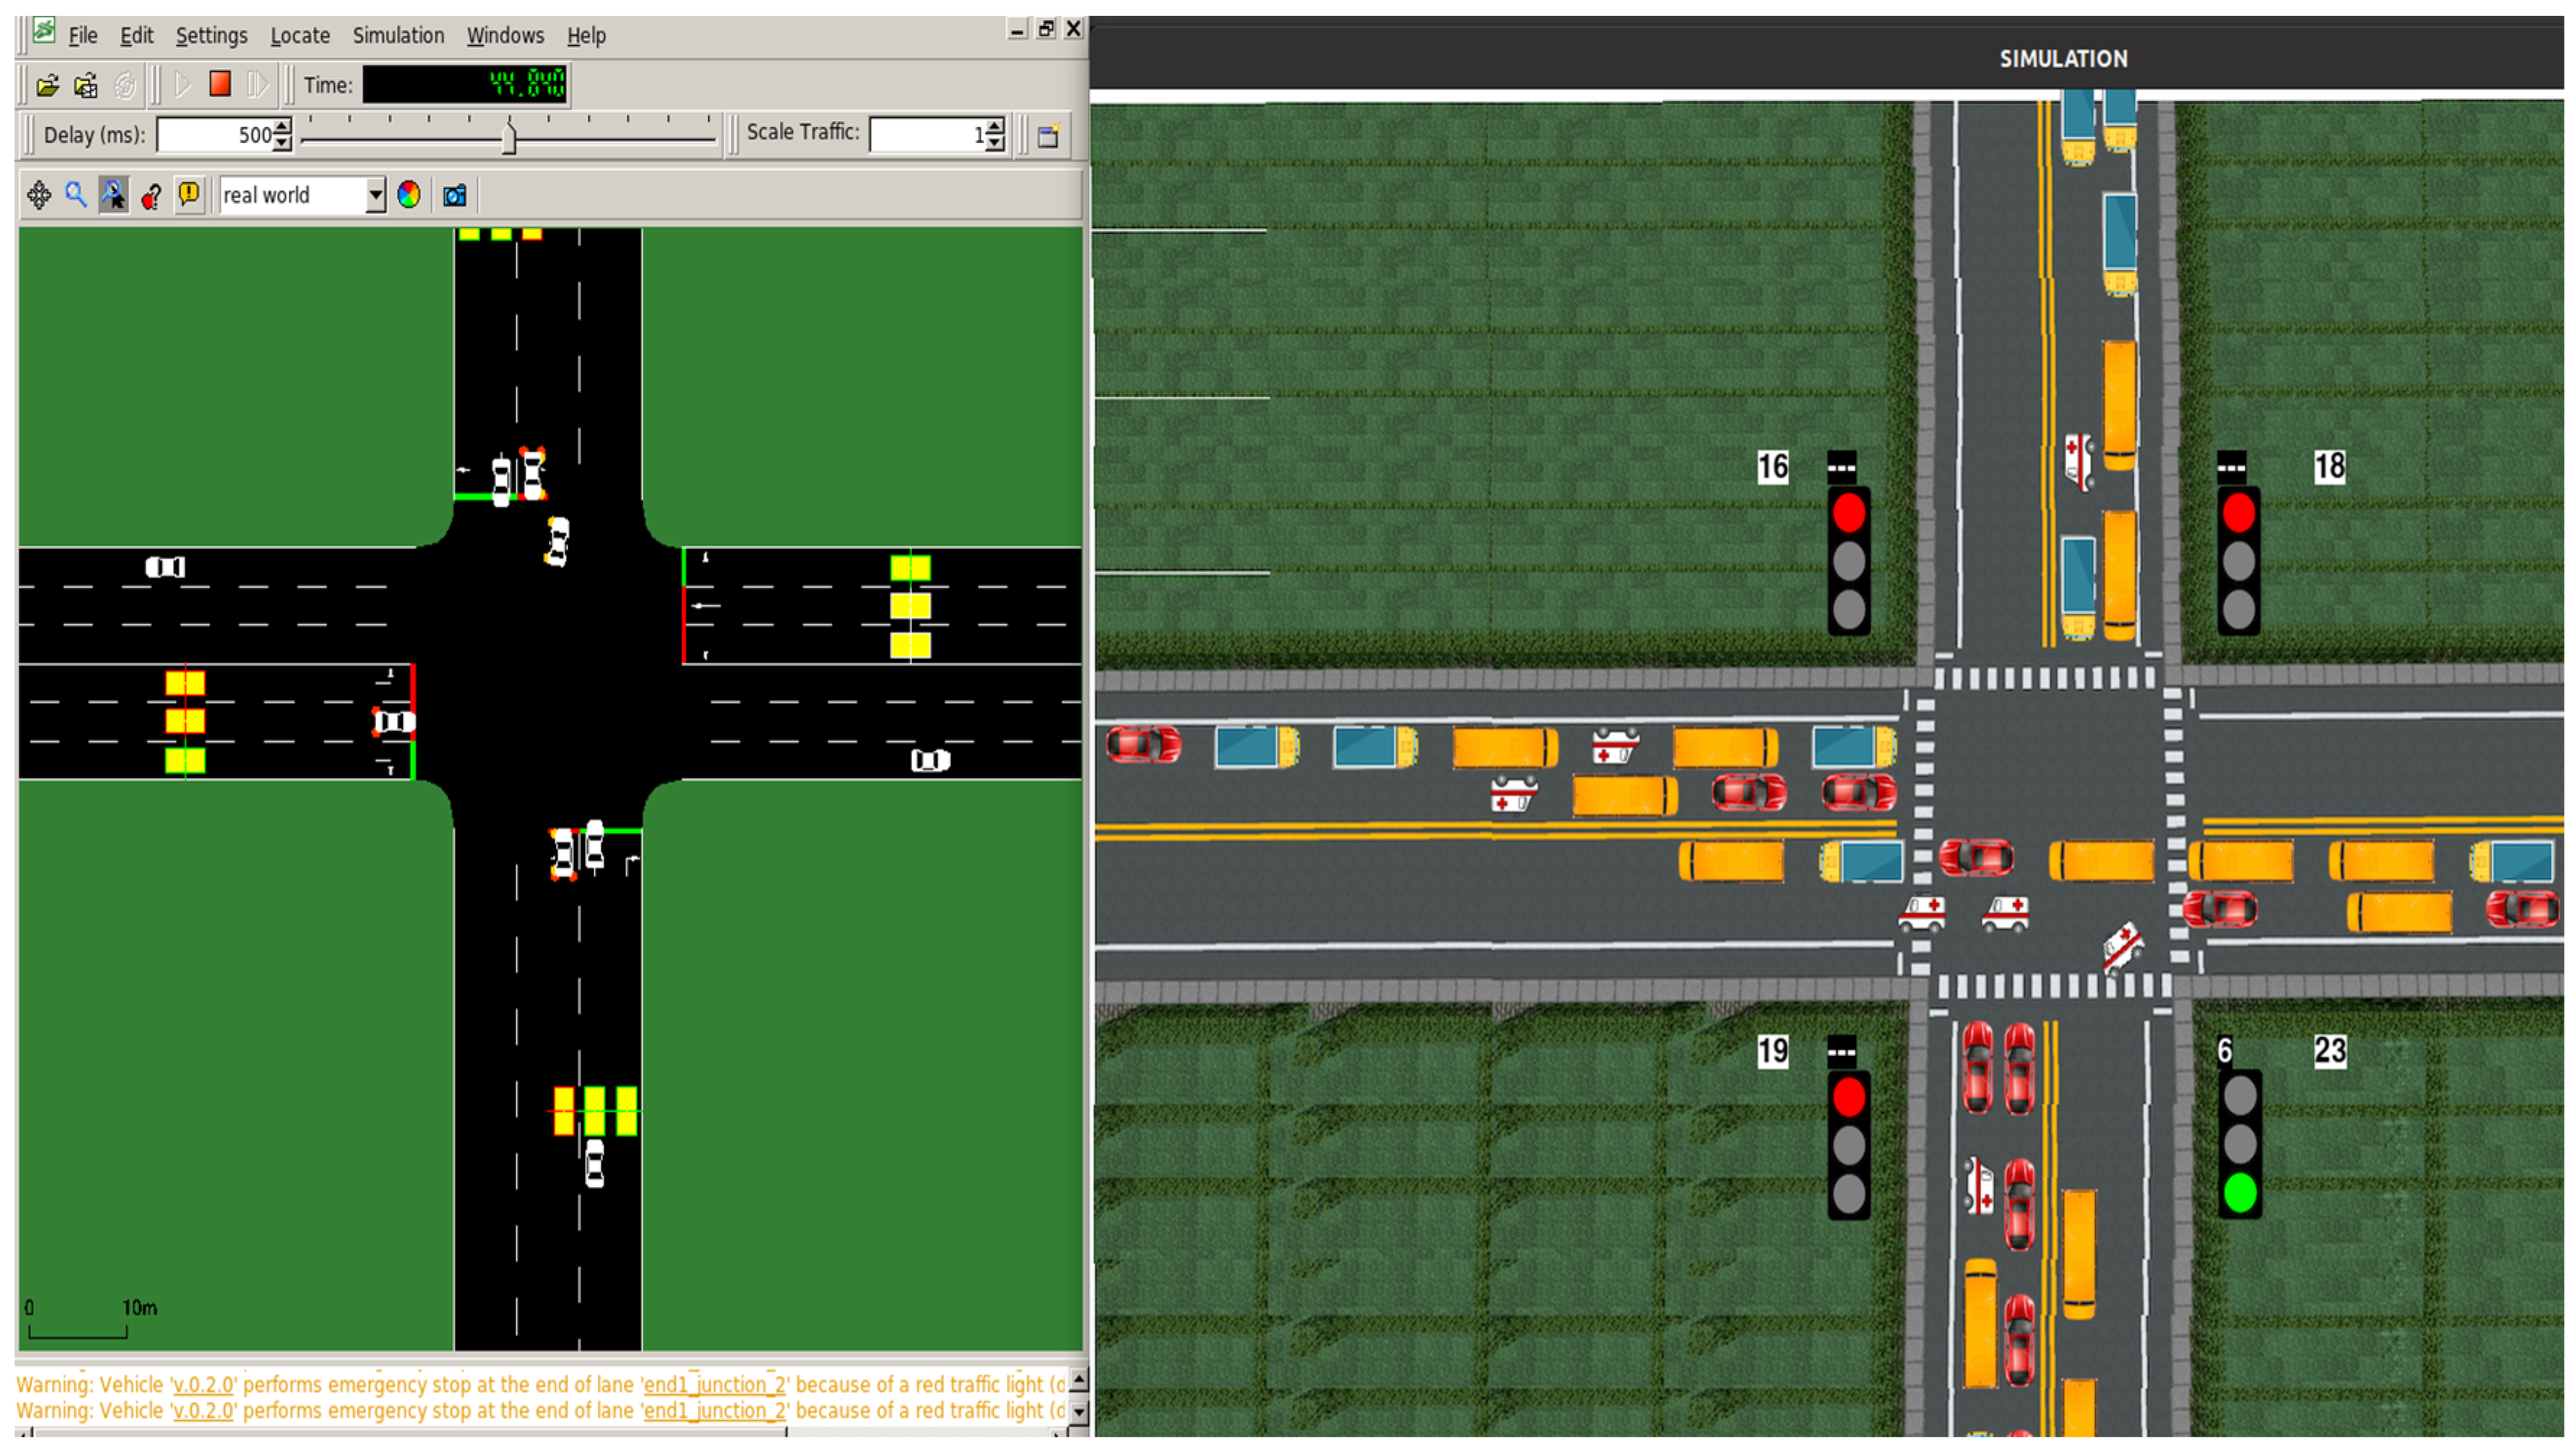
Task: Stop the simulation with red square
Action: click(220, 84)
